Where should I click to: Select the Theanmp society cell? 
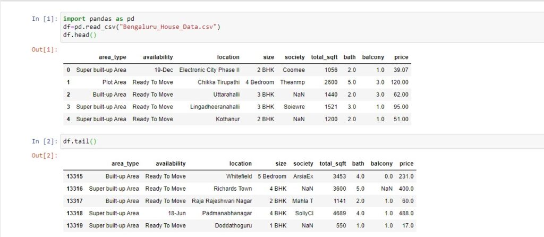(292, 82)
